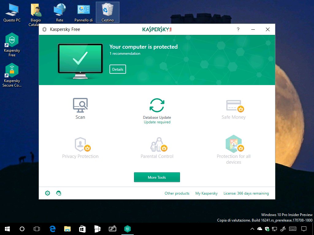Start Database Update with circular arrows icon
Image resolution: width=314 pixels, height=235 pixels.
(x=157, y=105)
